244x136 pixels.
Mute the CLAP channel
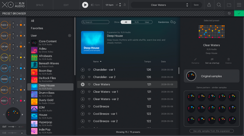pyautogui.click(x=13, y=66)
